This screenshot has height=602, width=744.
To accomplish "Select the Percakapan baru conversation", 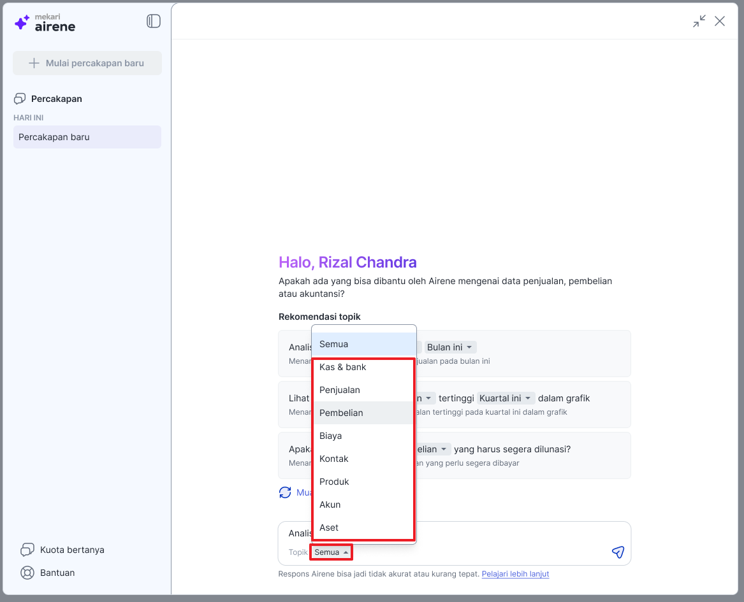I will pyautogui.click(x=87, y=137).
